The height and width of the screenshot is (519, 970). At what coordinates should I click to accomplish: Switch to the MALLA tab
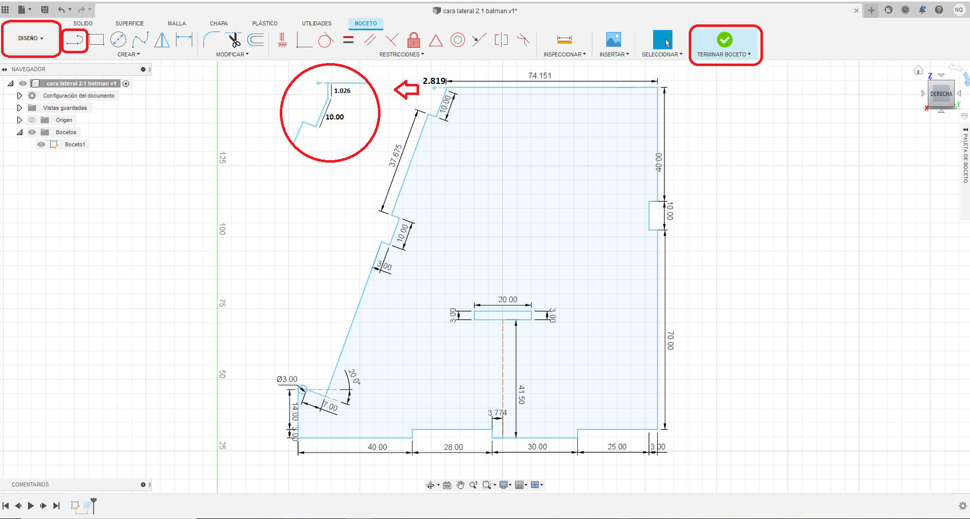[x=177, y=23]
